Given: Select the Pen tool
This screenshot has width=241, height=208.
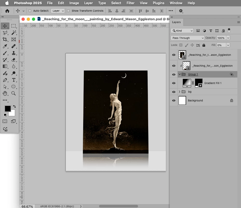Looking at the screenshot, I should [5, 80].
